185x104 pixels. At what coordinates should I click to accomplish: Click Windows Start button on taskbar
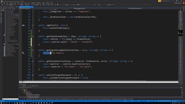pyautogui.click(x=1, y=103)
